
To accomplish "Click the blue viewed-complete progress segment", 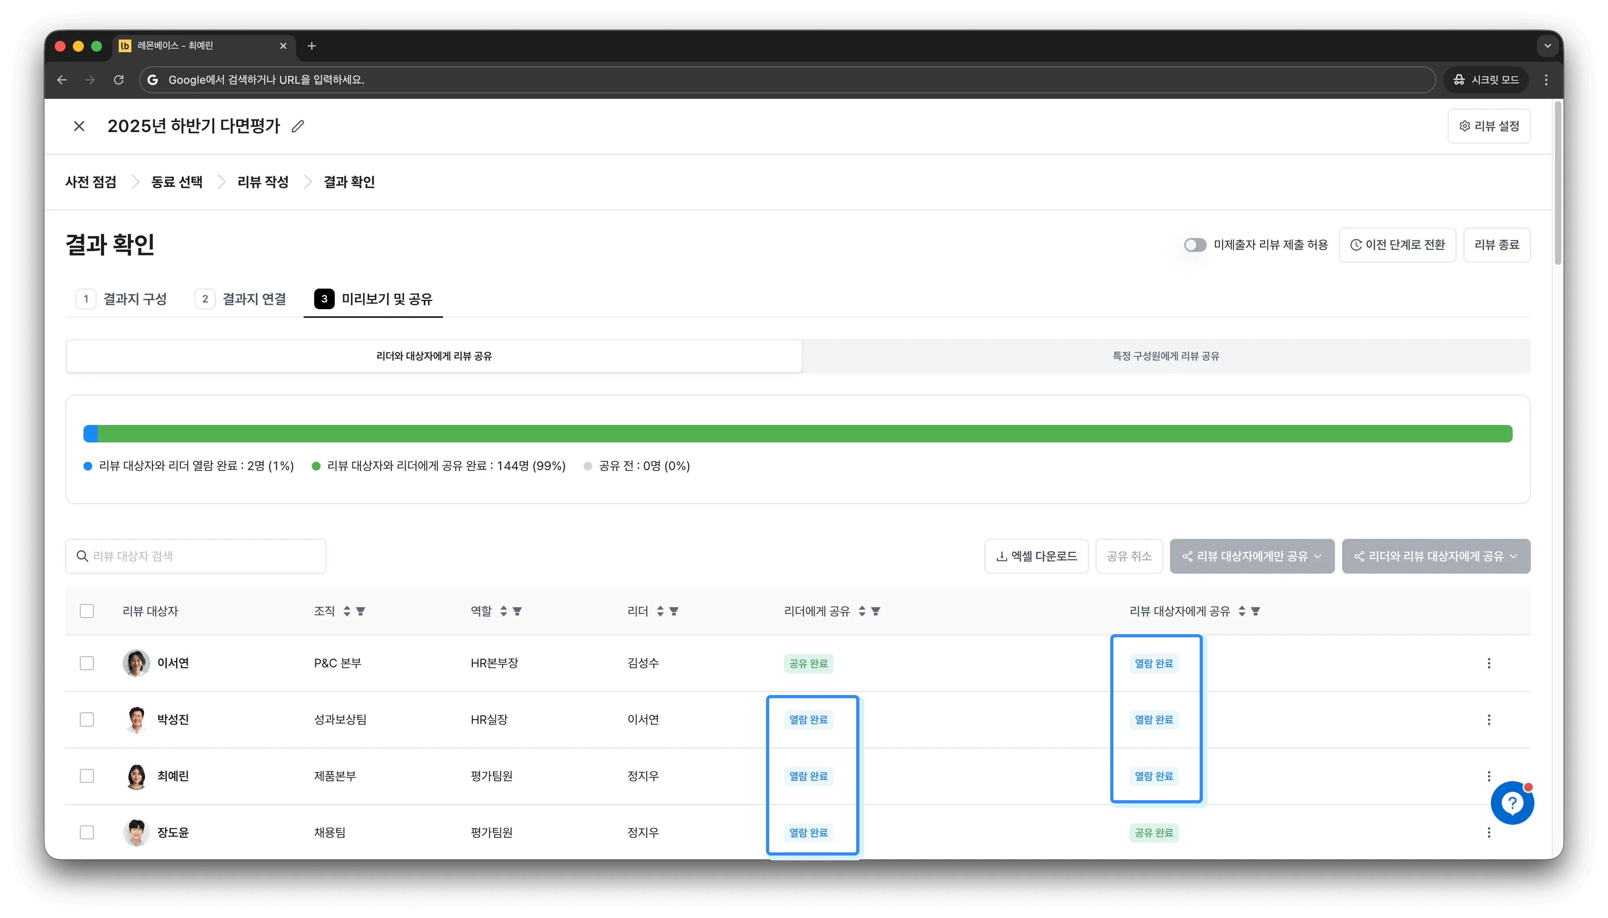I will pyautogui.click(x=90, y=434).
